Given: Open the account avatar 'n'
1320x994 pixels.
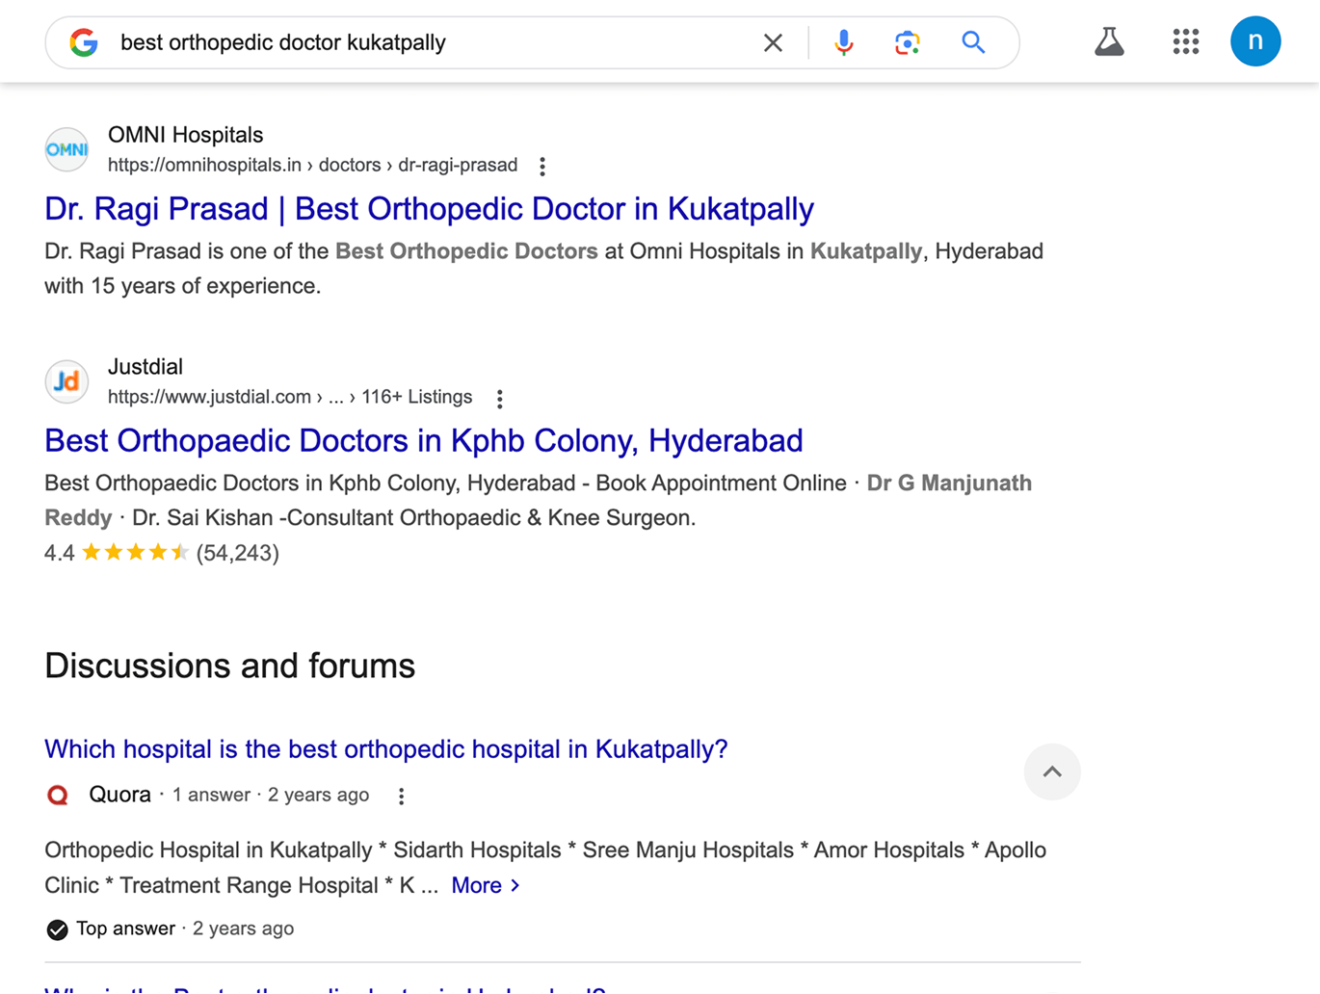Looking at the screenshot, I should (x=1255, y=41).
